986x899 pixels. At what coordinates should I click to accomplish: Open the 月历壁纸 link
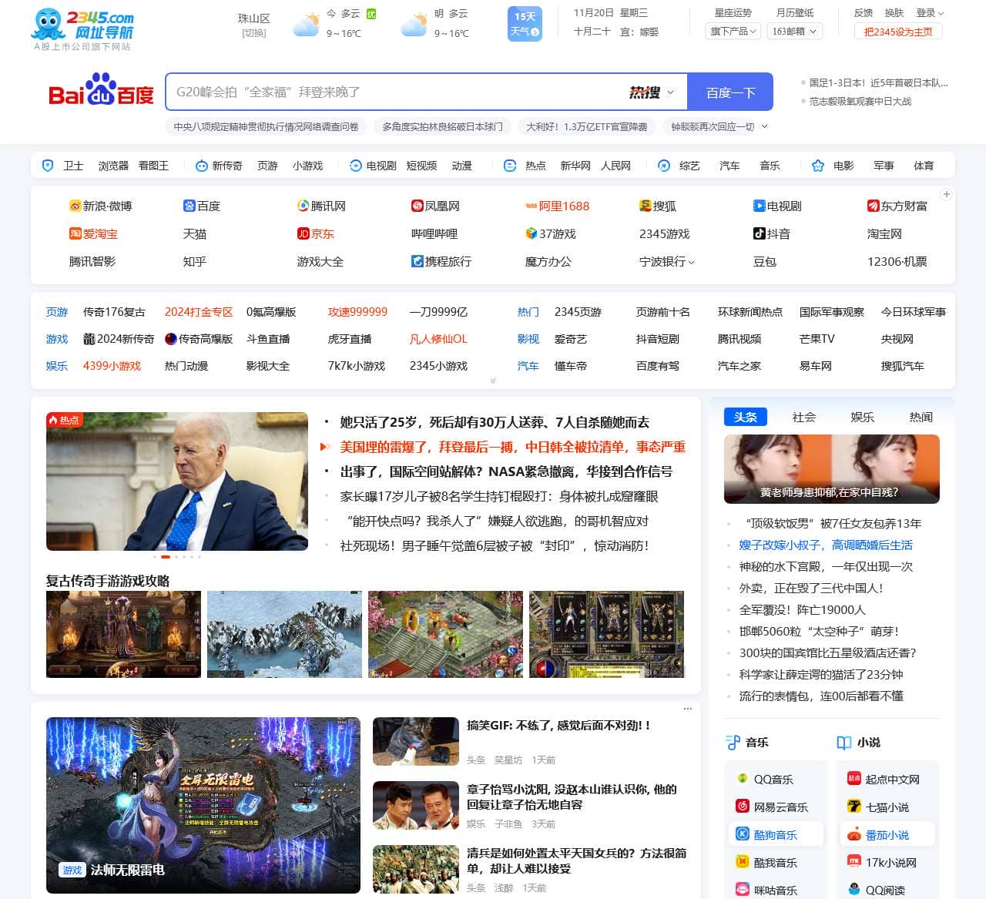pyautogui.click(x=795, y=13)
